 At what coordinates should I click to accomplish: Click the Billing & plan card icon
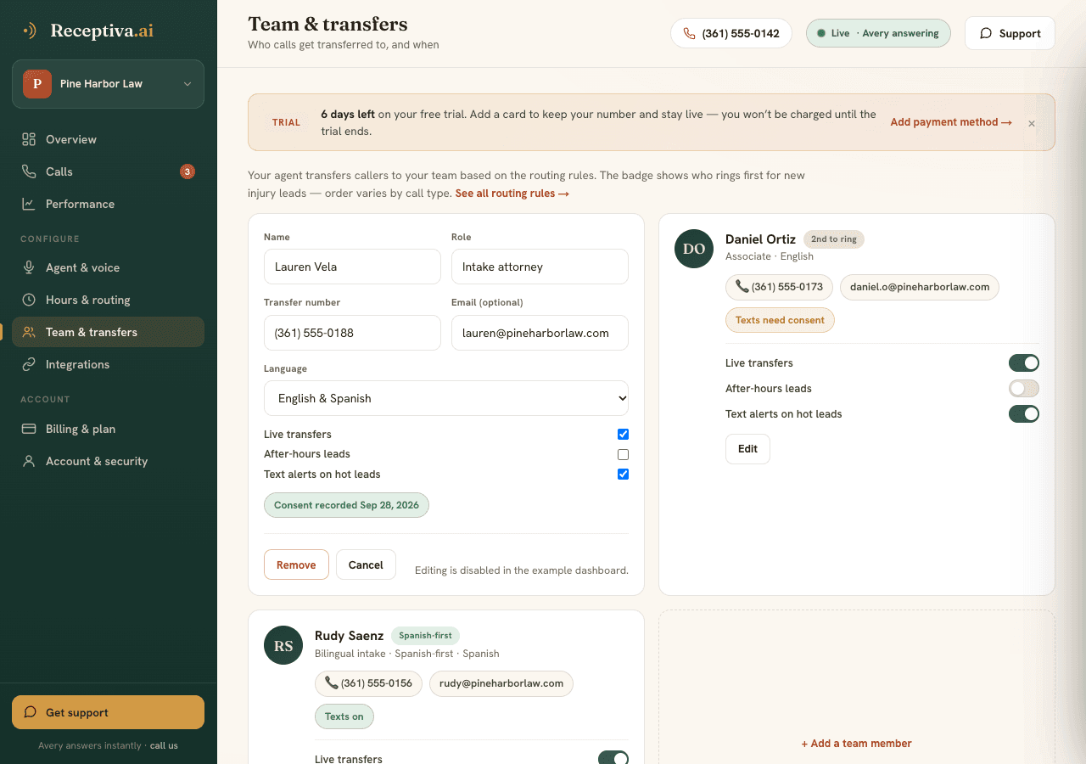pos(29,429)
